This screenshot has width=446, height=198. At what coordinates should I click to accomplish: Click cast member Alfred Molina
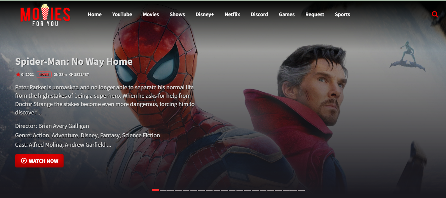(x=46, y=145)
